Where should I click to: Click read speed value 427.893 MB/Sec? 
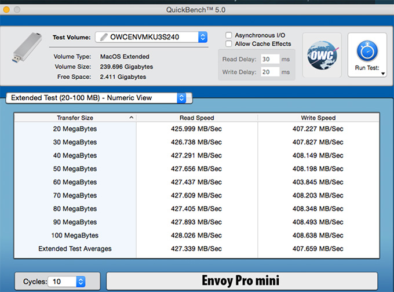coord(196,222)
